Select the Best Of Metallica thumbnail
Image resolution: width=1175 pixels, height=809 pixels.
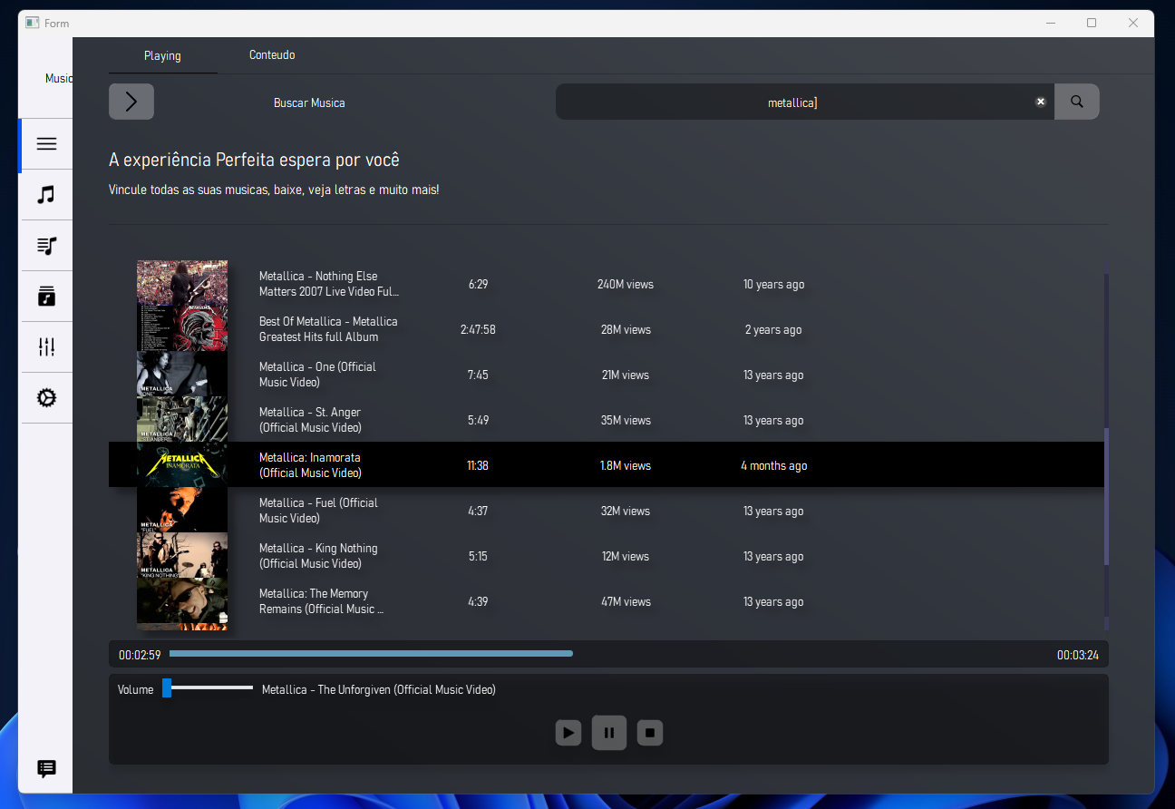tap(182, 329)
